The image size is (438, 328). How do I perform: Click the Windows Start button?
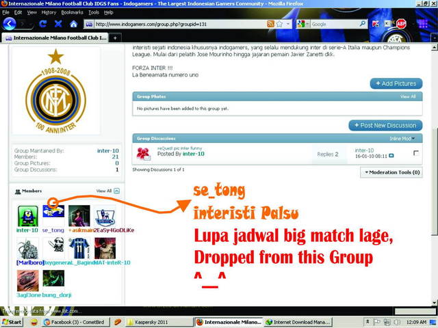point(12,322)
